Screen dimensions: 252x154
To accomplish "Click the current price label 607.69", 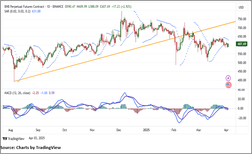I will pyautogui.click(x=242, y=44).
